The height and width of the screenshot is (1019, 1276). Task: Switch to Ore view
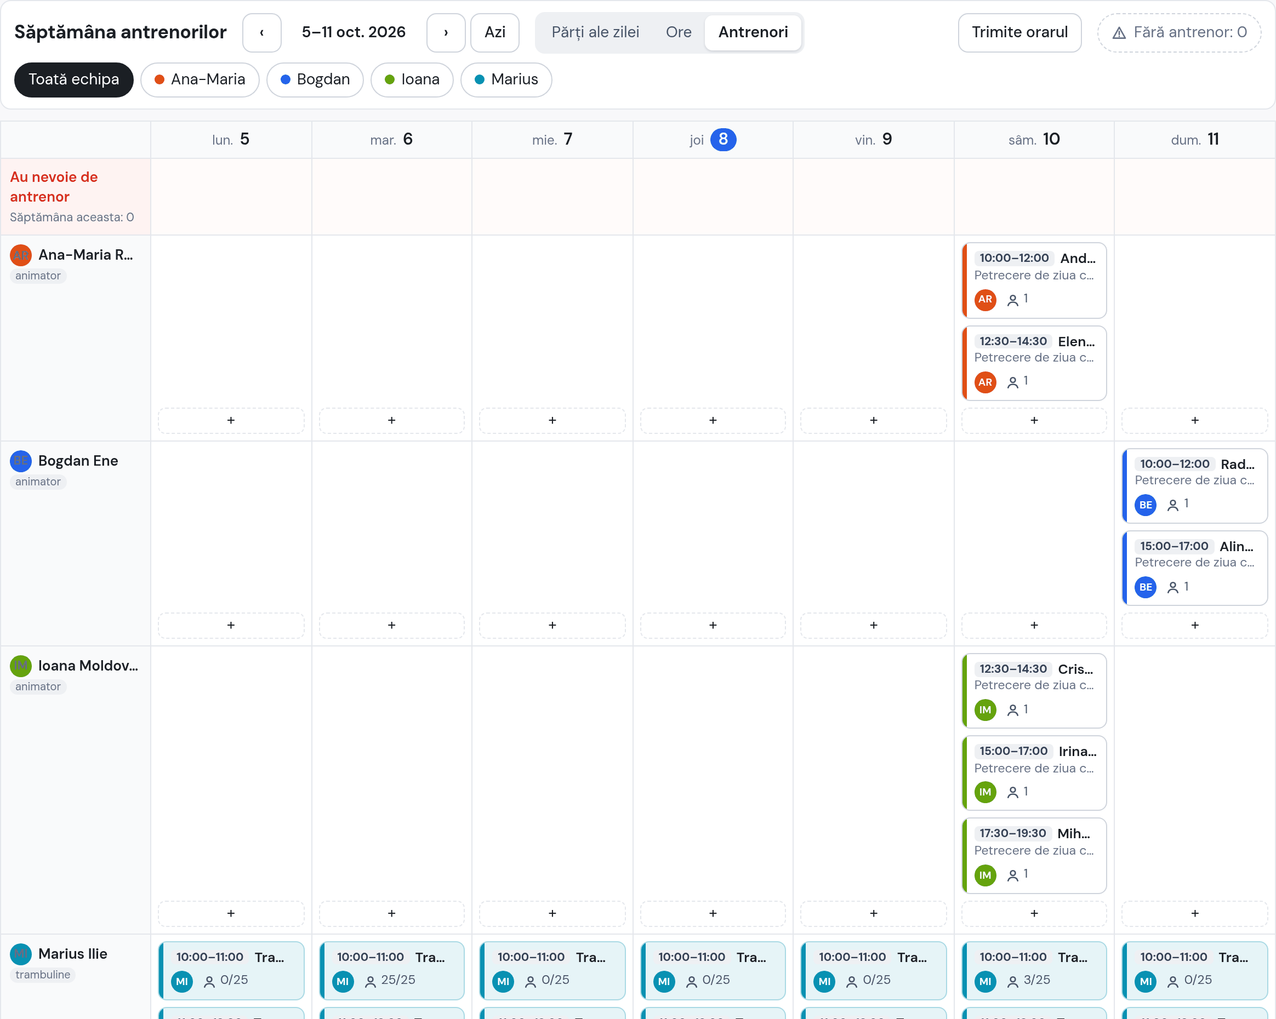click(x=678, y=32)
